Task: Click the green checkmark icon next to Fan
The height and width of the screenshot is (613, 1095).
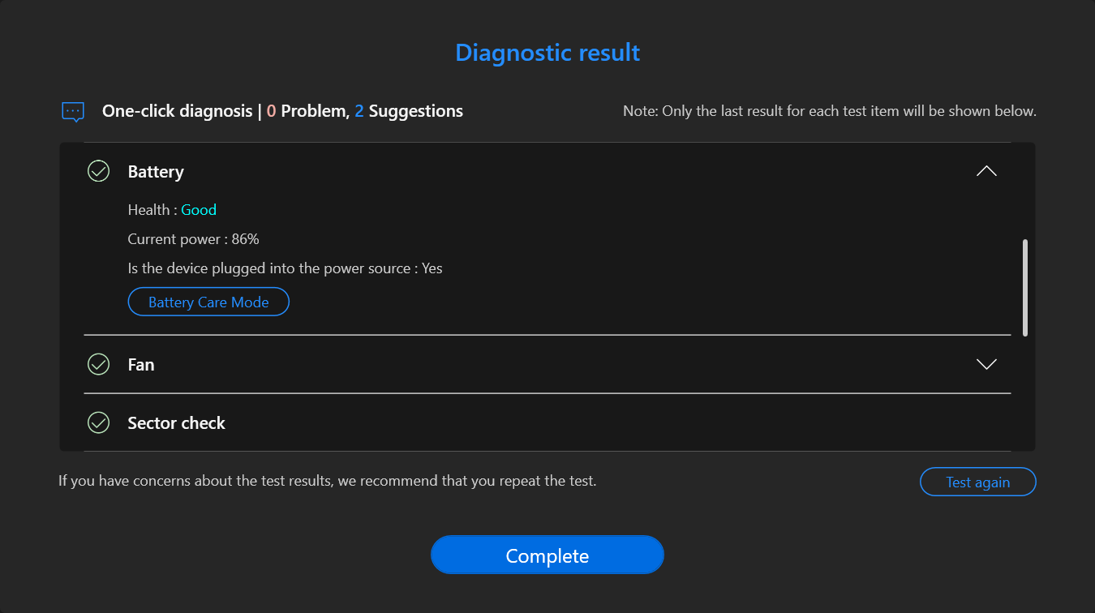Action: [x=98, y=364]
